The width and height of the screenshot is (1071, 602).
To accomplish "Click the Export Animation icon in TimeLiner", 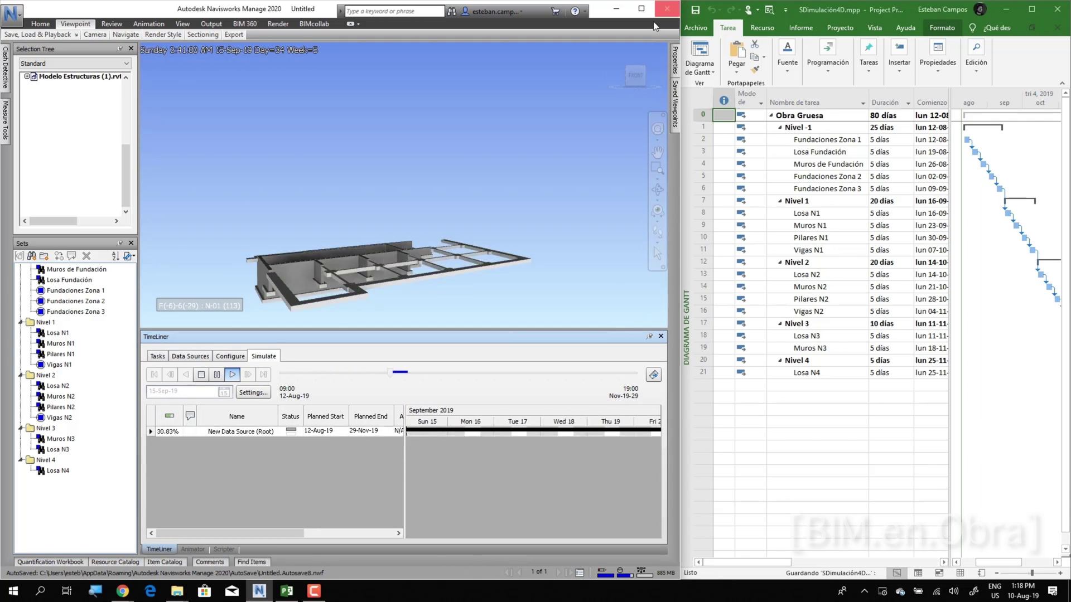I will [x=654, y=375].
